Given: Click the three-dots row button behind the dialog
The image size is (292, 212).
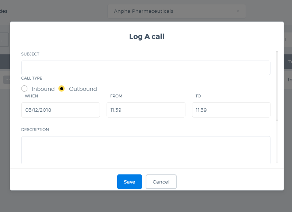Looking at the screenshot, I should 6,80.
